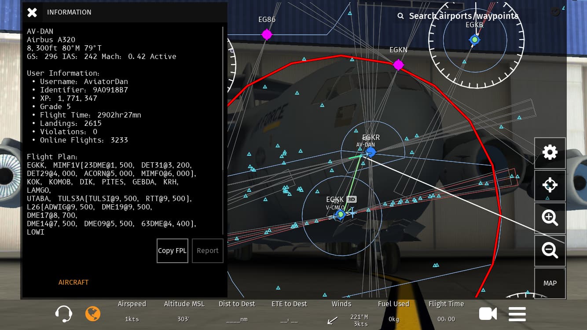
Task: Click the Winds 221°M 3kts value
Action: (359, 320)
